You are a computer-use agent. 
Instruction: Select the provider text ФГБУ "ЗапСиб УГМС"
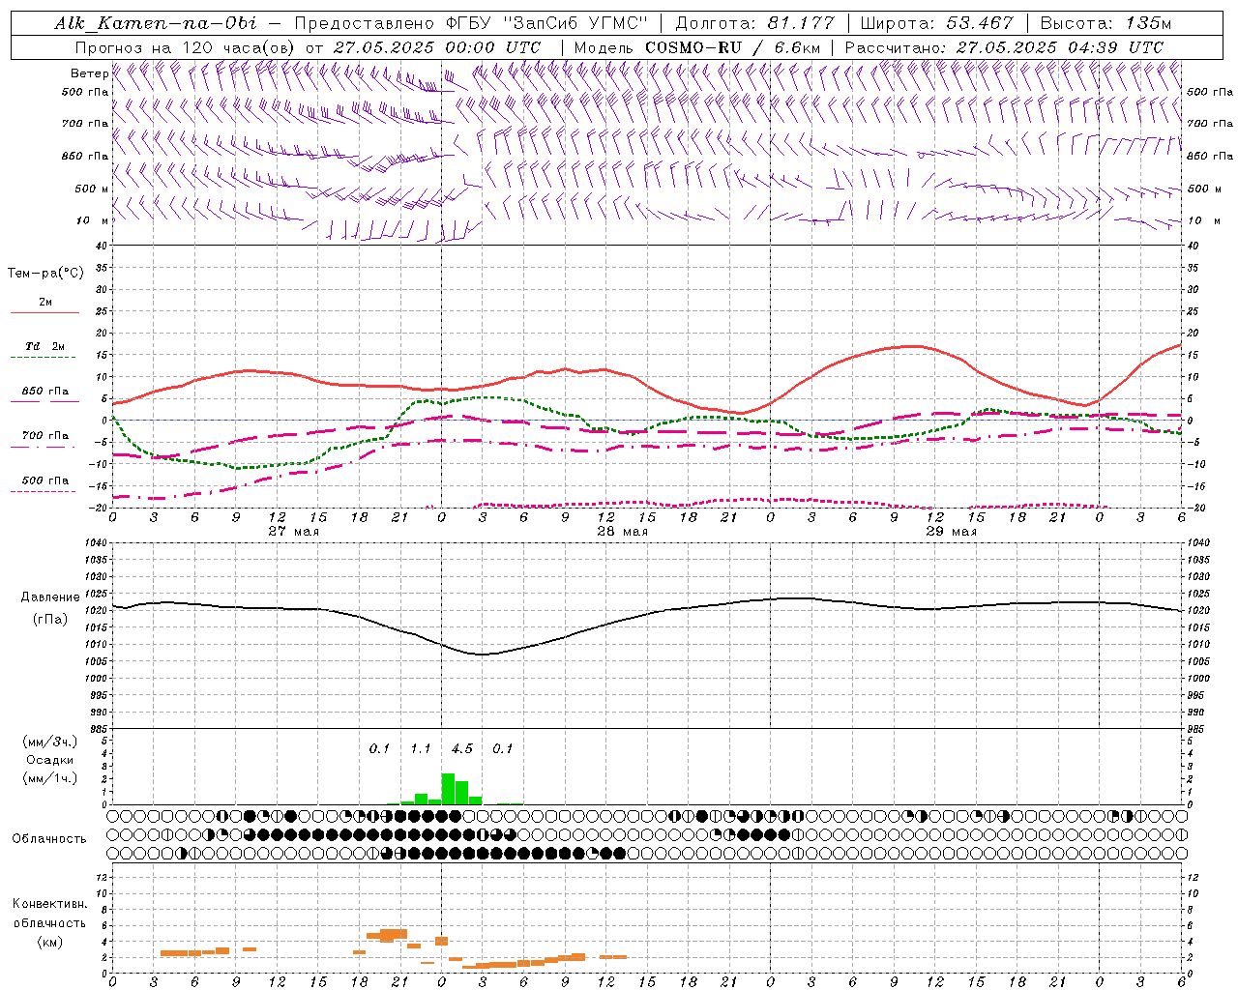pyautogui.click(x=546, y=23)
